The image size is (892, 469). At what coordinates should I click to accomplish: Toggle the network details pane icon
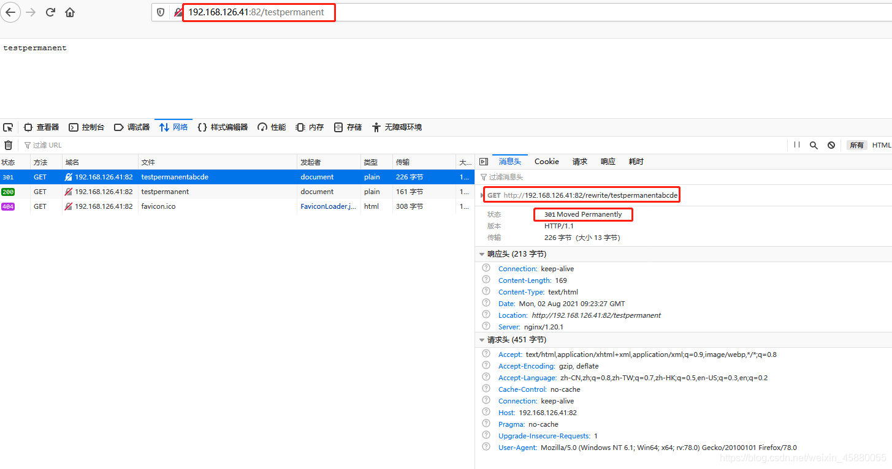tap(484, 162)
